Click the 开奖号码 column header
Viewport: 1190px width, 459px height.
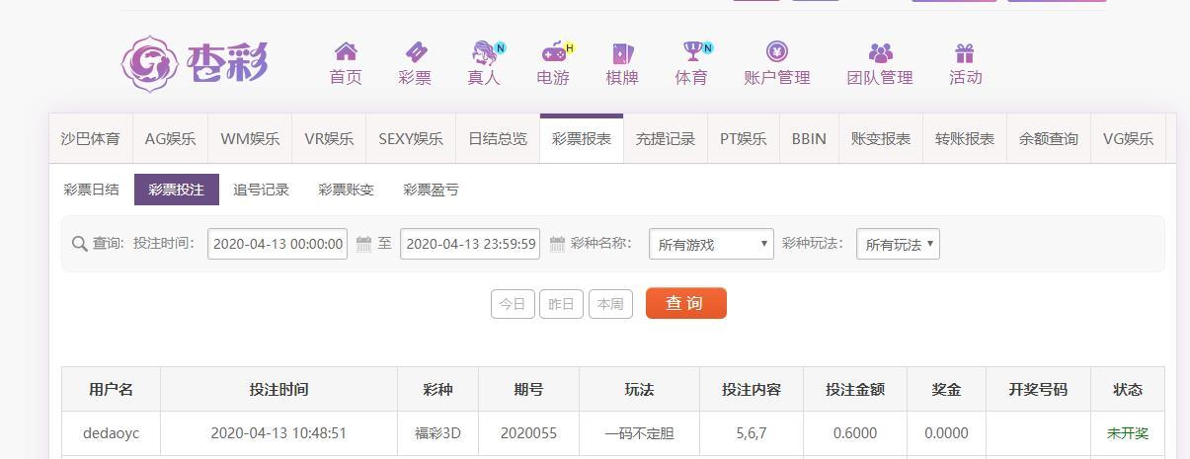1038,390
